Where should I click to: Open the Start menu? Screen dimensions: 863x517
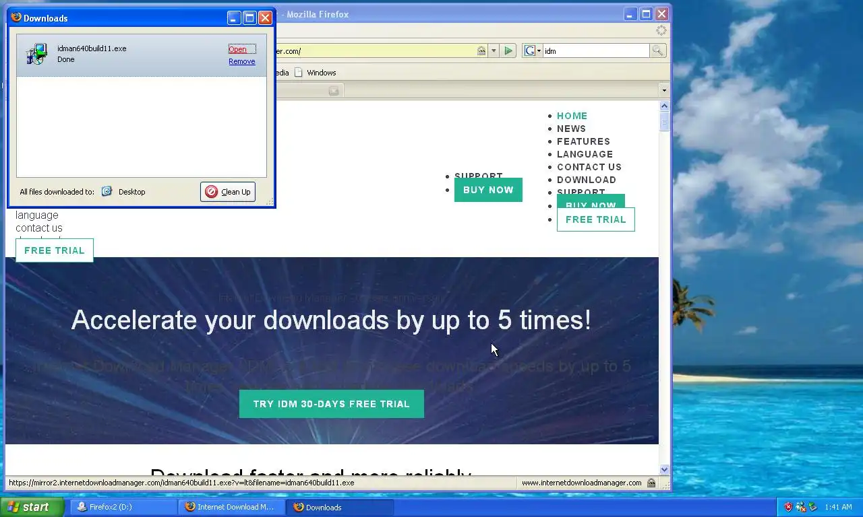coord(32,507)
